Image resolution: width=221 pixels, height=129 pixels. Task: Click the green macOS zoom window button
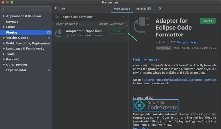point(12,2)
